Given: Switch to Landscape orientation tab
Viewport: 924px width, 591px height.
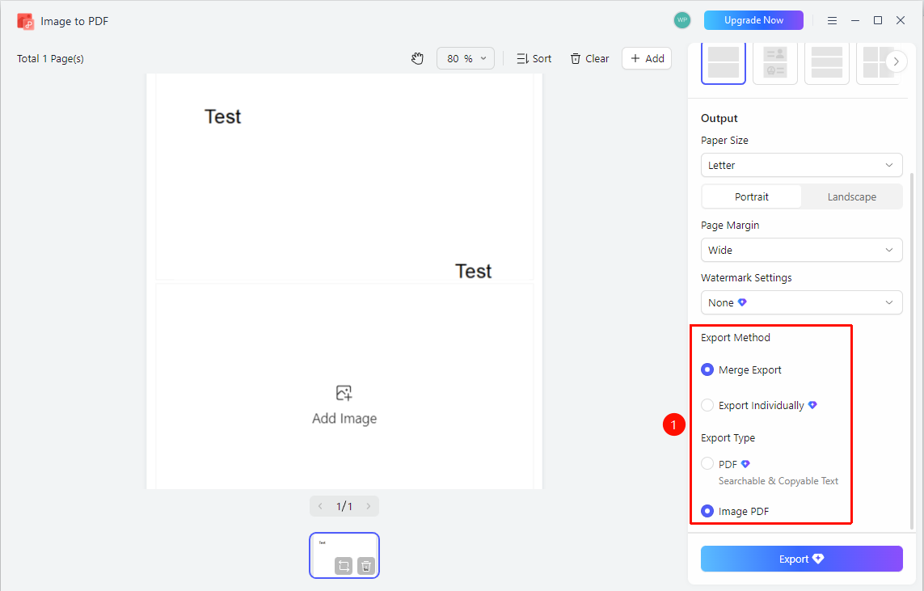Looking at the screenshot, I should [x=851, y=196].
